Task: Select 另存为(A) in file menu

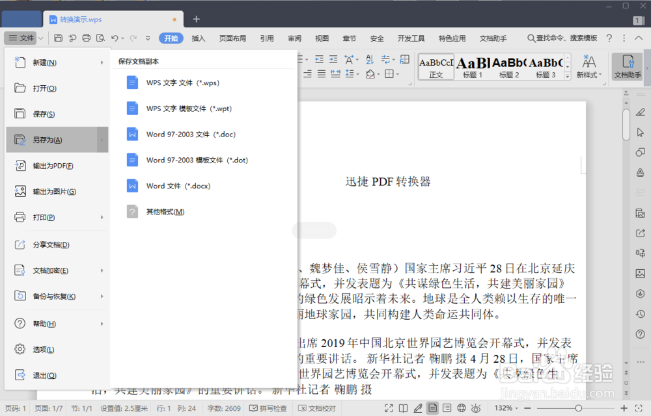Action: tap(57, 140)
